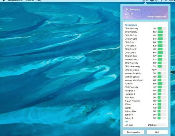
Task: Select the 'CPU SA Core' row reading 61°
Action: pos(146,35)
